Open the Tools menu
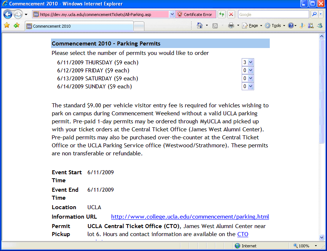The width and height of the screenshot is (327, 251). (x=275, y=25)
